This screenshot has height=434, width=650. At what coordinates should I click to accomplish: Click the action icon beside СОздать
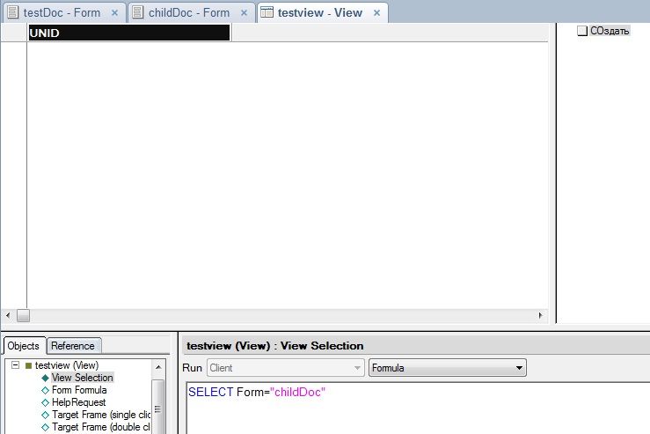tap(581, 31)
